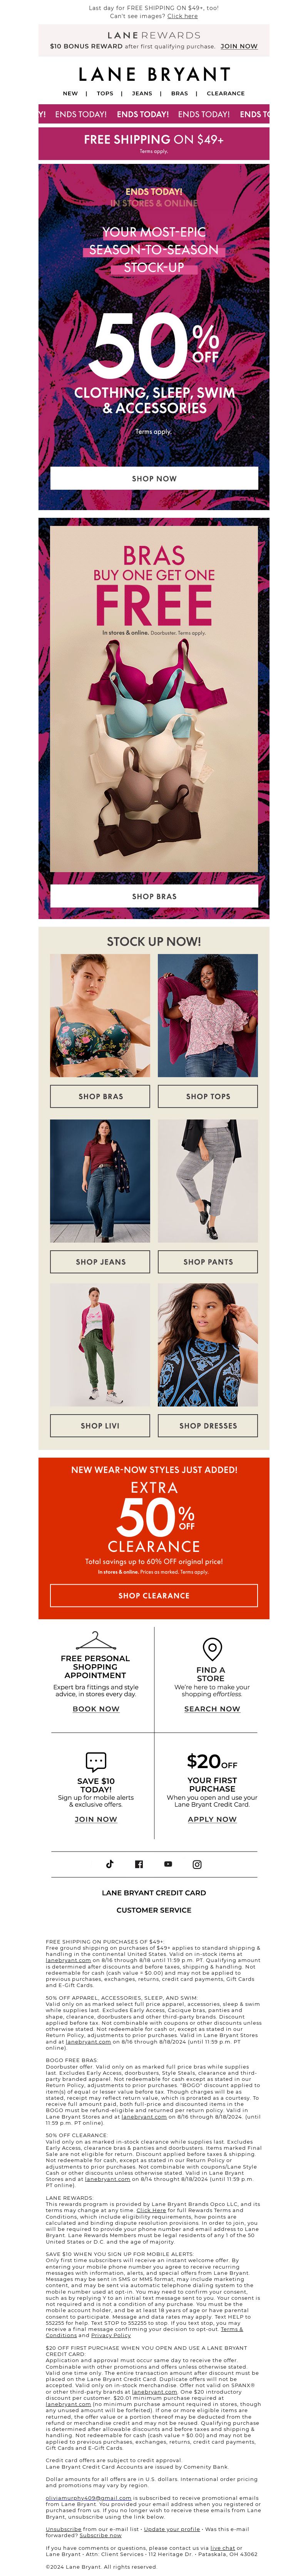
Task: Select JEANS in the top navigation
Action: (142, 93)
